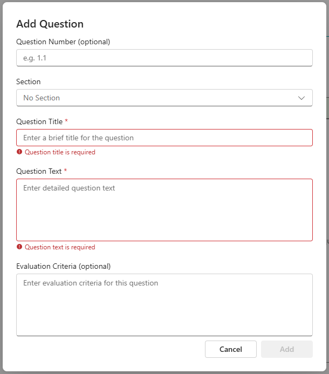Viewport: 329px width, 374px height.
Task: Click into the Question Title input box
Action: pyautogui.click(x=164, y=138)
